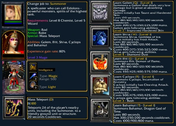The width and height of the screenshot is (176, 126).
Task: Click the round shield armor icon
Action: pos(33,85)
